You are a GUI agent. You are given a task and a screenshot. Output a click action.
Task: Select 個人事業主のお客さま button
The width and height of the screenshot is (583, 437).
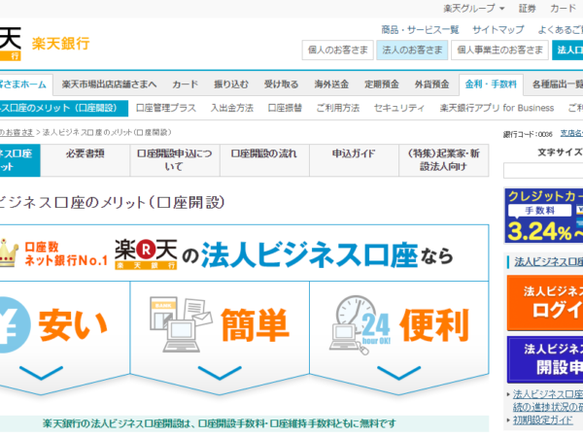tap(499, 50)
